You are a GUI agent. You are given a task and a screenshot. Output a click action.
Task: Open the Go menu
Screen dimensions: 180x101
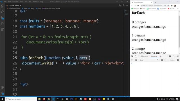pos(26,2)
